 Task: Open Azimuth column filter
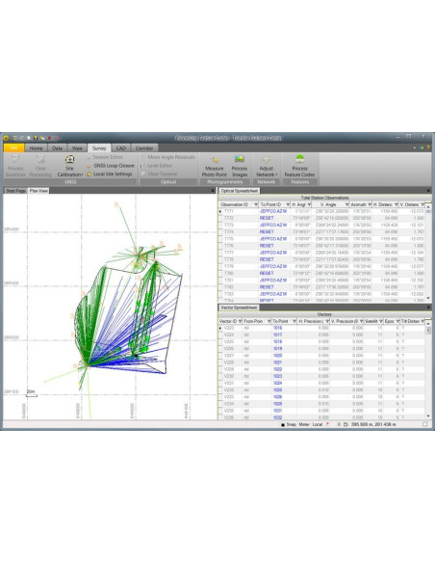[369, 204]
